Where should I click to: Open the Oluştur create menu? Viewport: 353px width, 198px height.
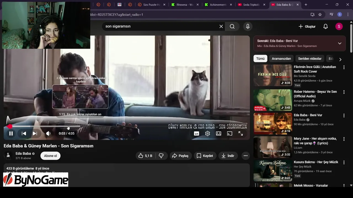tap(307, 26)
